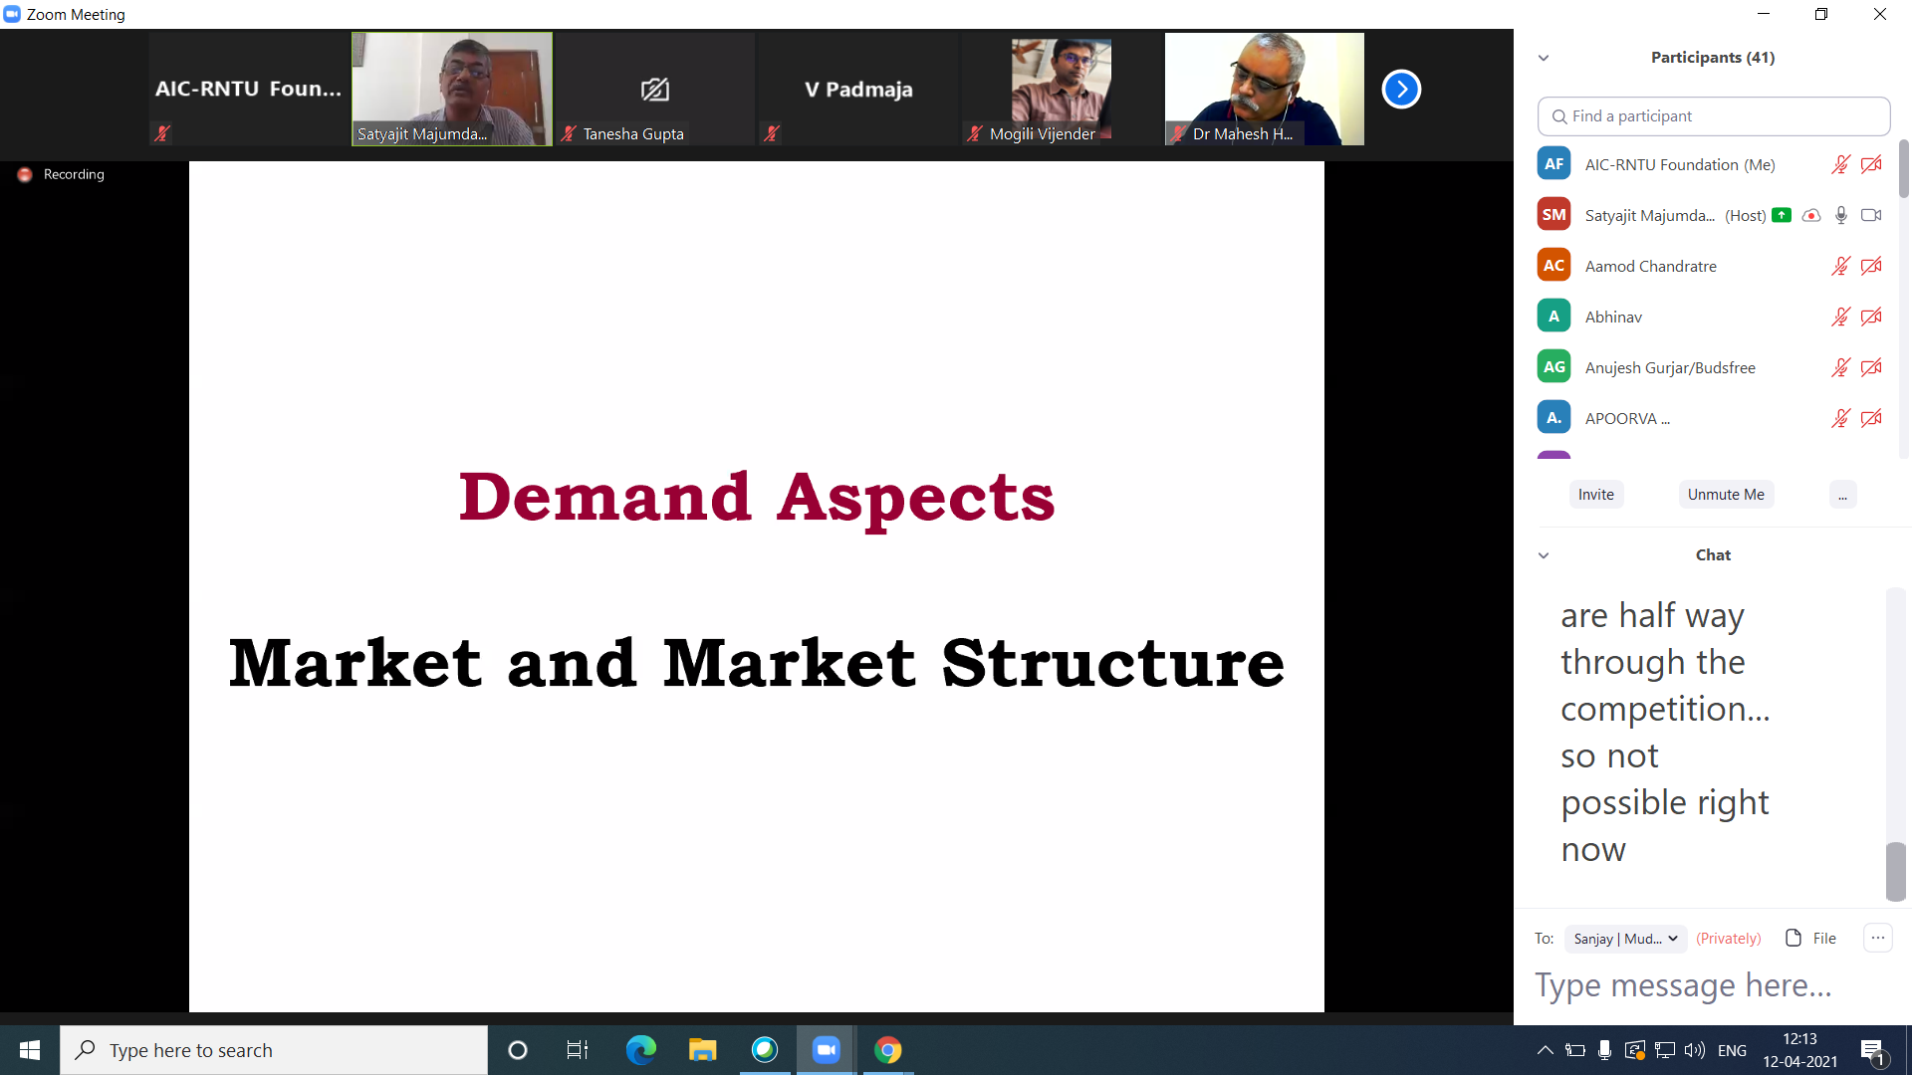This screenshot has height=1075, width=1912.
Task: Click camera-off icon next to Aamod Chandratre
Action: tap(1871, 266)
